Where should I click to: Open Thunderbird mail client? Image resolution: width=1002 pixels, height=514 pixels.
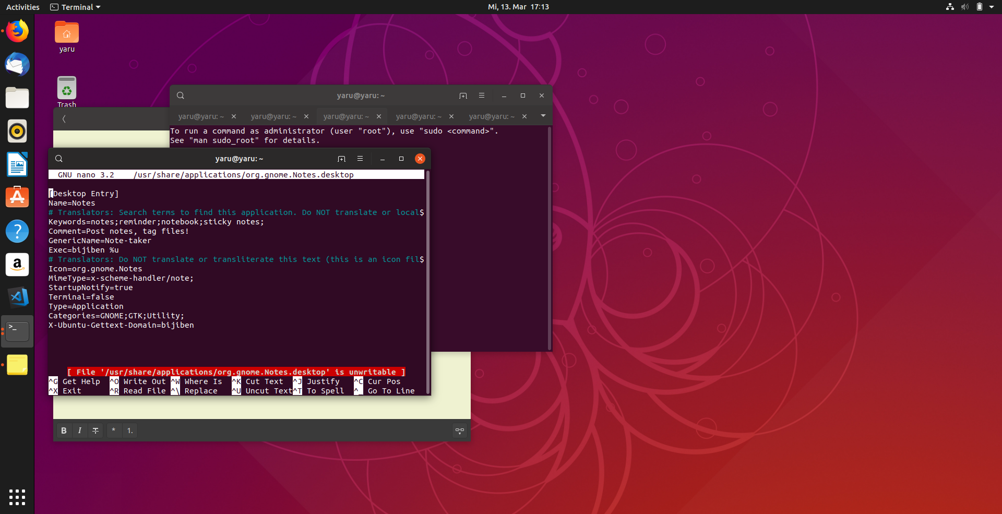pos(17,64)
